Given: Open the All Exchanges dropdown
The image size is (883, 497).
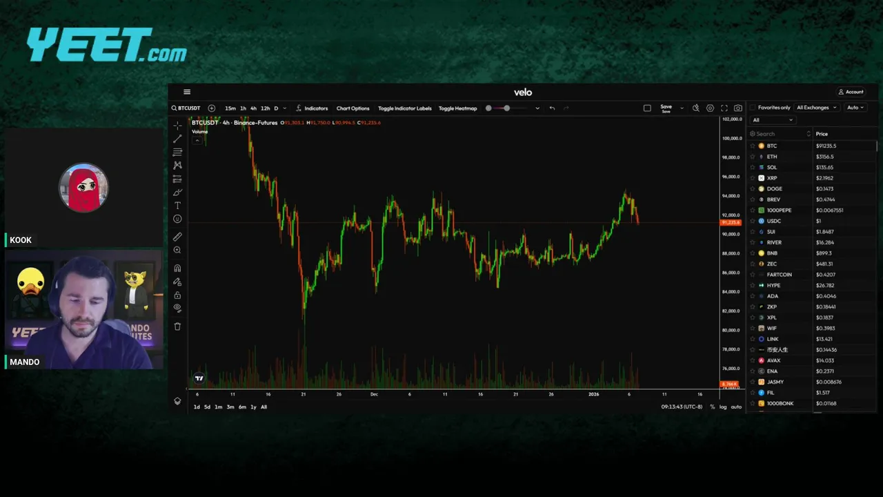Looking at the screenshot, I should click(x=816, y=108).
